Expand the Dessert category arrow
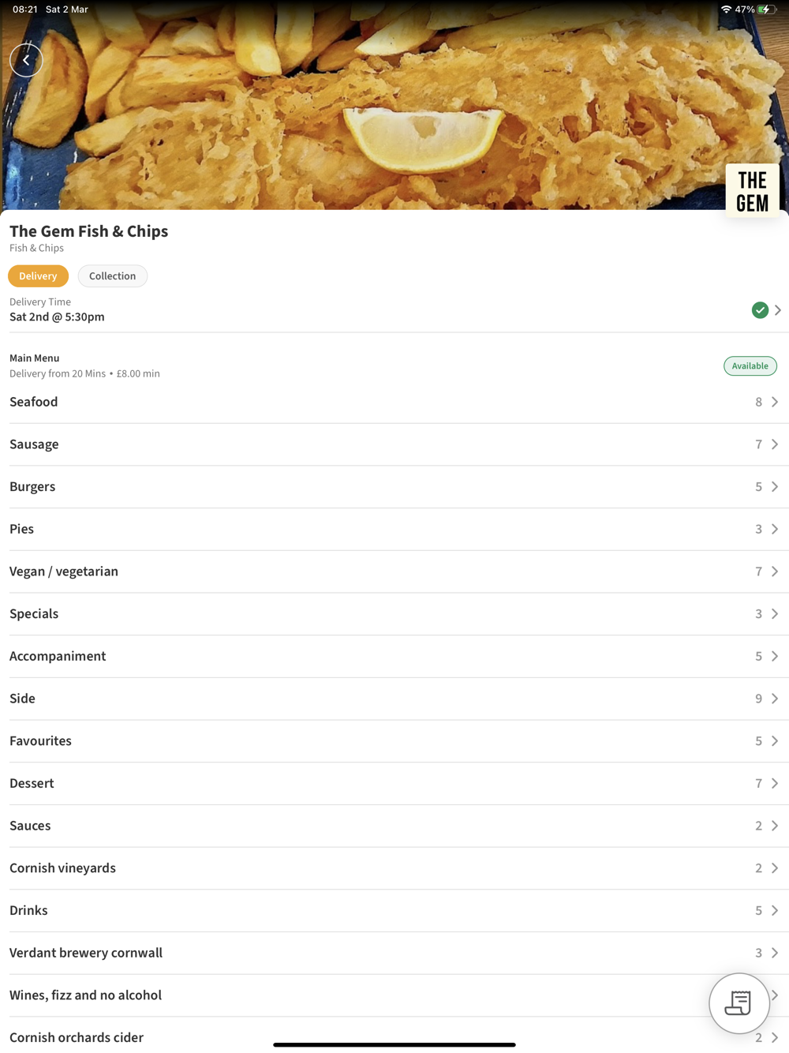789x1053 pixels. click(x=775, y=784)
